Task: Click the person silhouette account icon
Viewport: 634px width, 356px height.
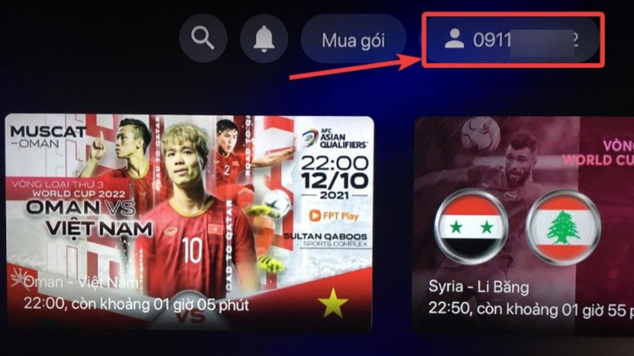Action: point(454,39)
